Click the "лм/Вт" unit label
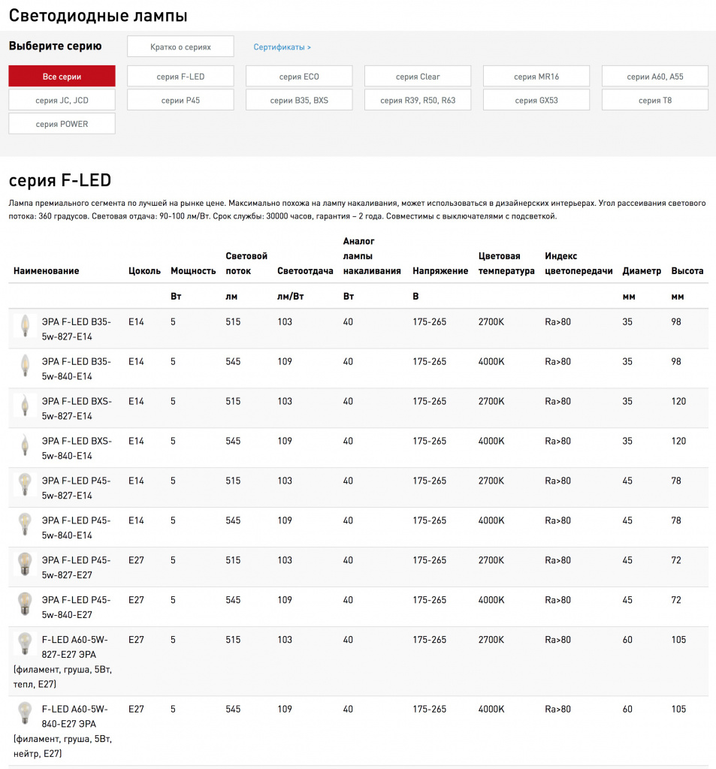This screenshot has height=769, width=716. pos(291,296)
